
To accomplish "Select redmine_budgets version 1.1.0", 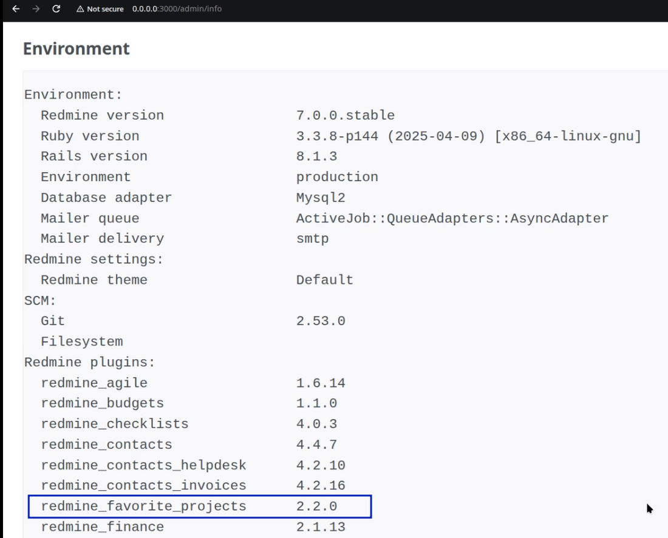I will click(x=316, y=403).
